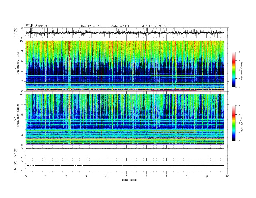Click the "2" tick on the time axis
Image resolution: width=256 pixels, height=198 pixels.
click(66, 176)
